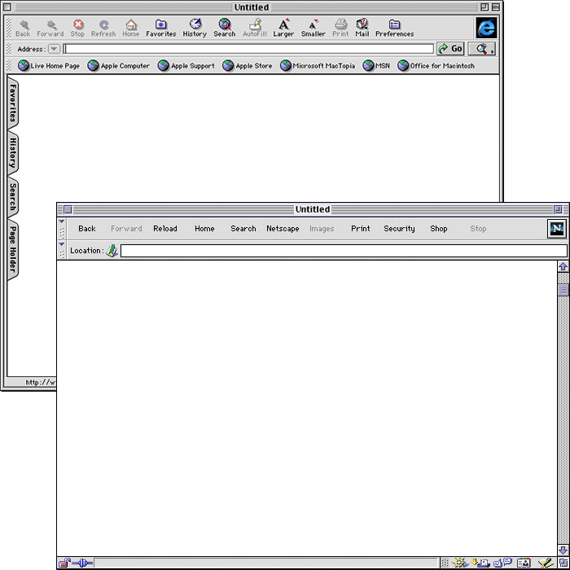Click the Netscape scrollbar up arrow

click(563, 266)
